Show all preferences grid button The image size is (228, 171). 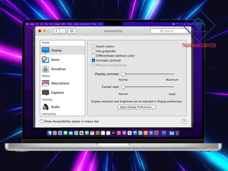(x=72, y=31)
